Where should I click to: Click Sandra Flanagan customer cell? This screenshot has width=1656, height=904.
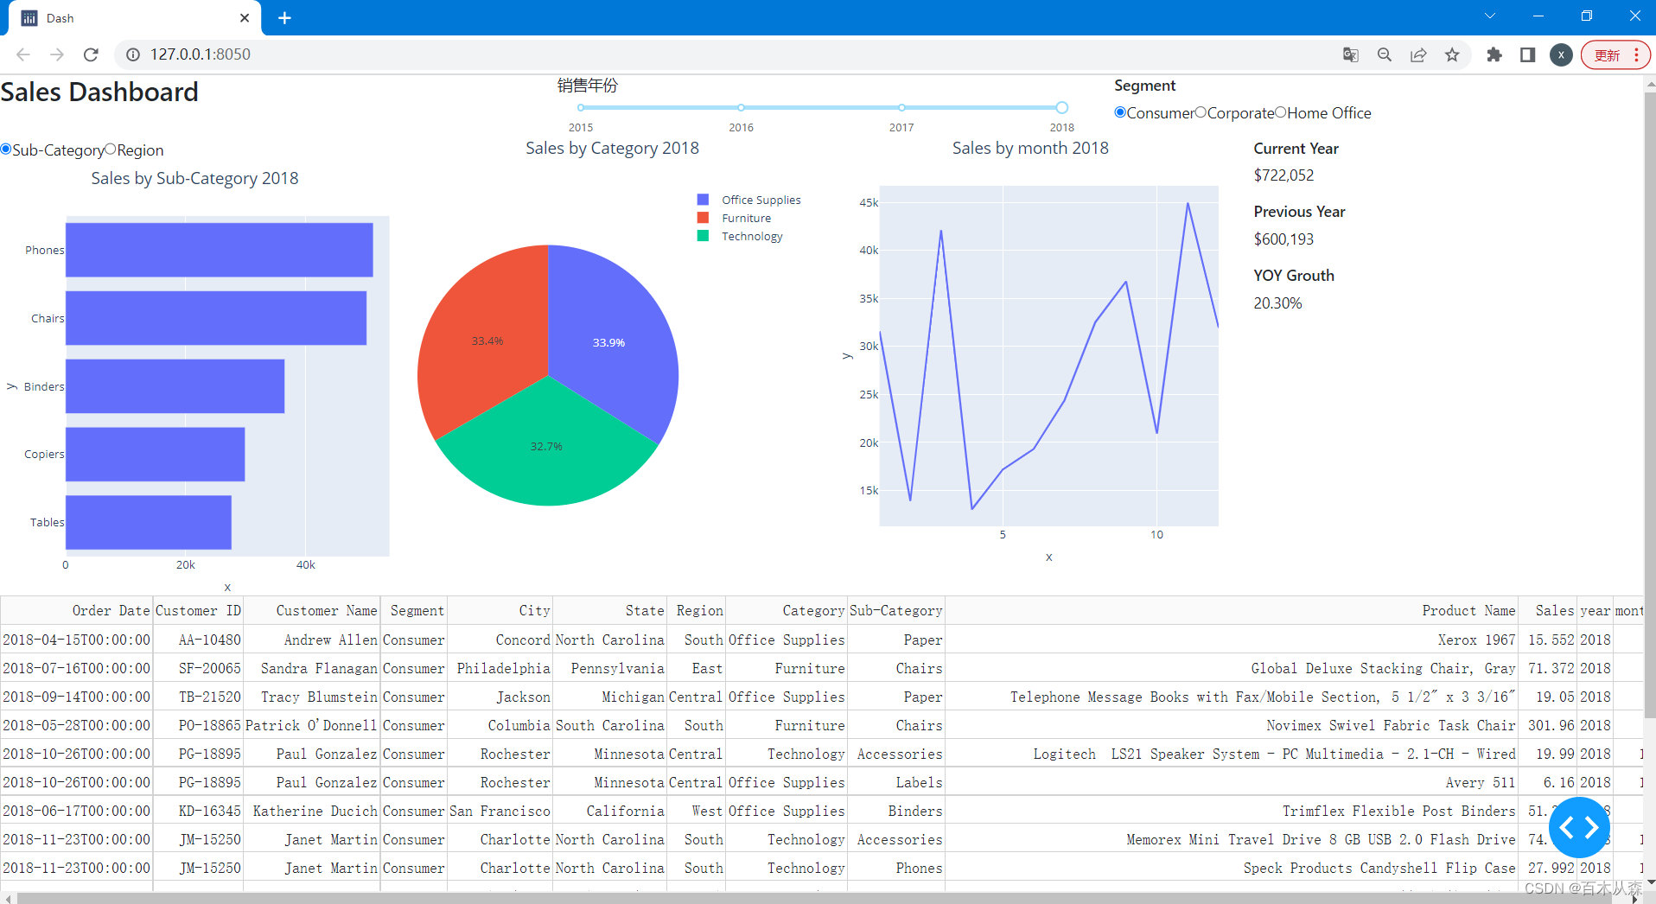[x=312, y=668]
